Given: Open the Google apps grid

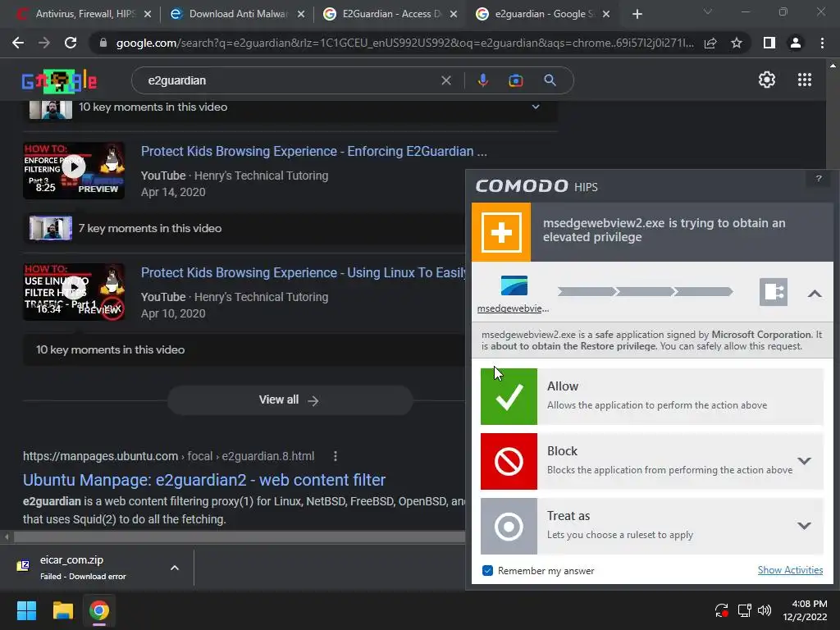Looking at the screenshot, I should coord(805,80).
